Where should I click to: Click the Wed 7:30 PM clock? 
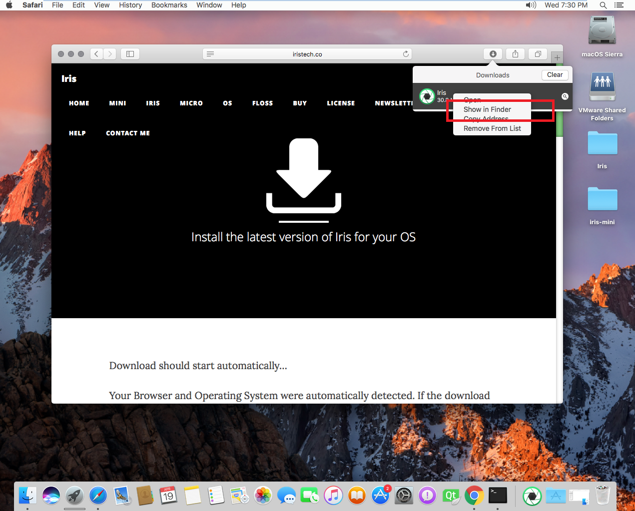click(x=566, y=5)
